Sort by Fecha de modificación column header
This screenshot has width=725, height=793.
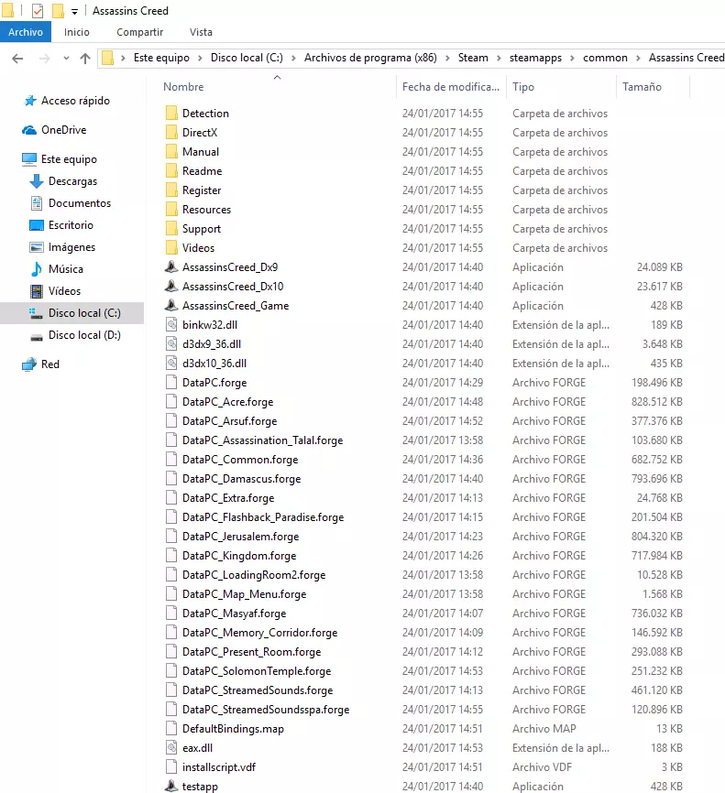451,86
